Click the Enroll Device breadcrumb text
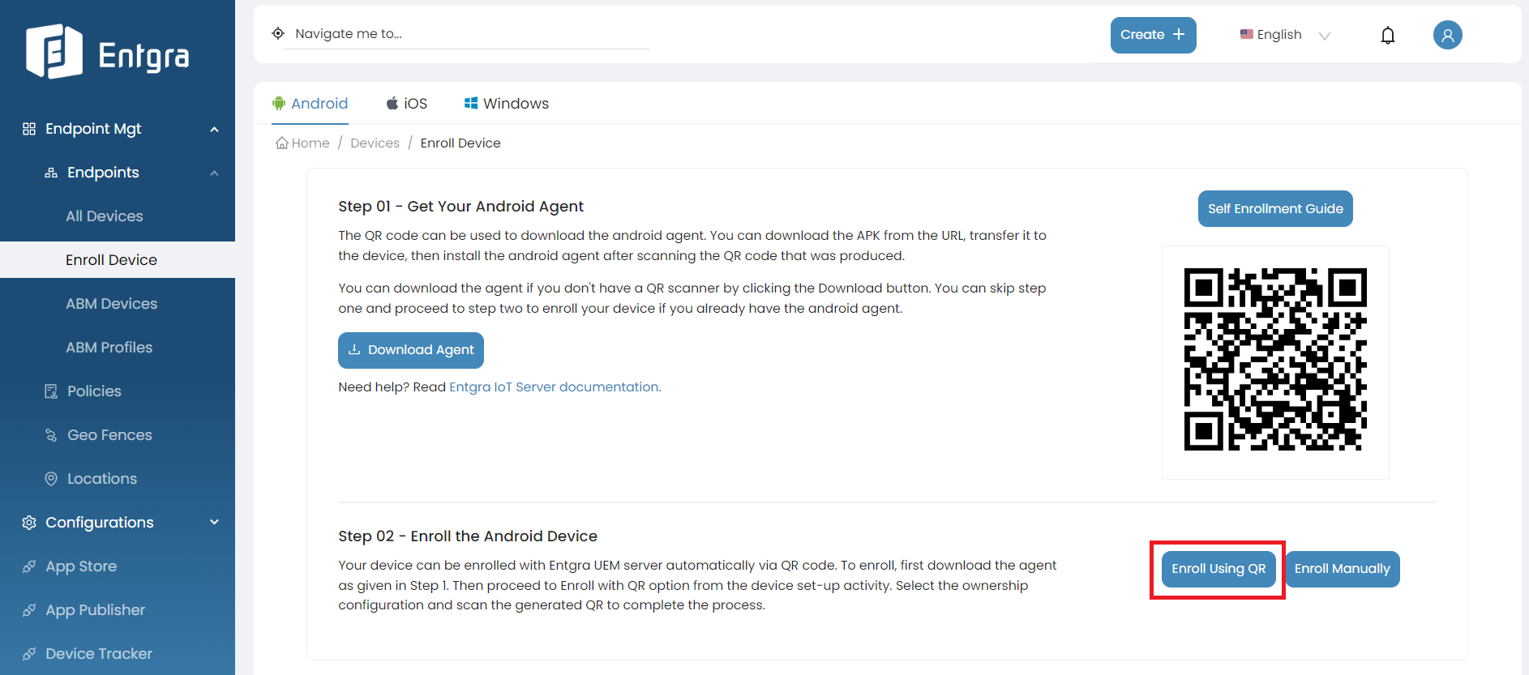The image size is (1529, 675). 460,143
